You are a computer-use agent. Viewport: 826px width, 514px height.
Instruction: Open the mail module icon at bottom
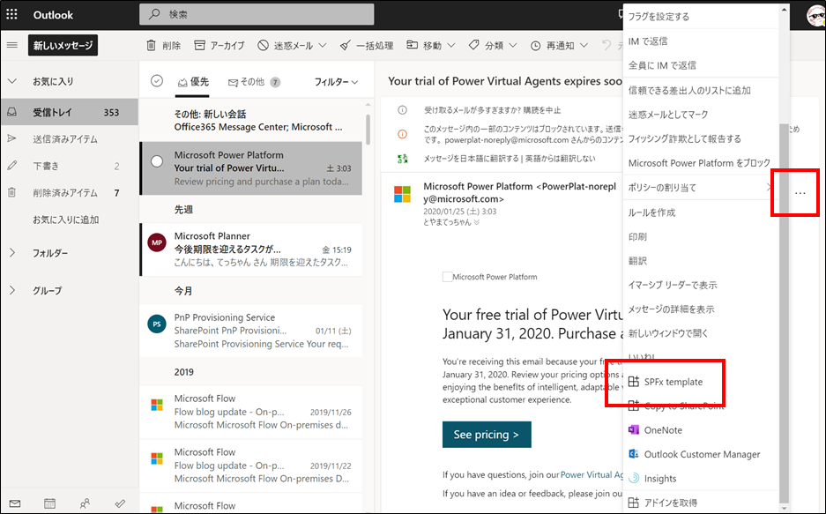(15, 504)
